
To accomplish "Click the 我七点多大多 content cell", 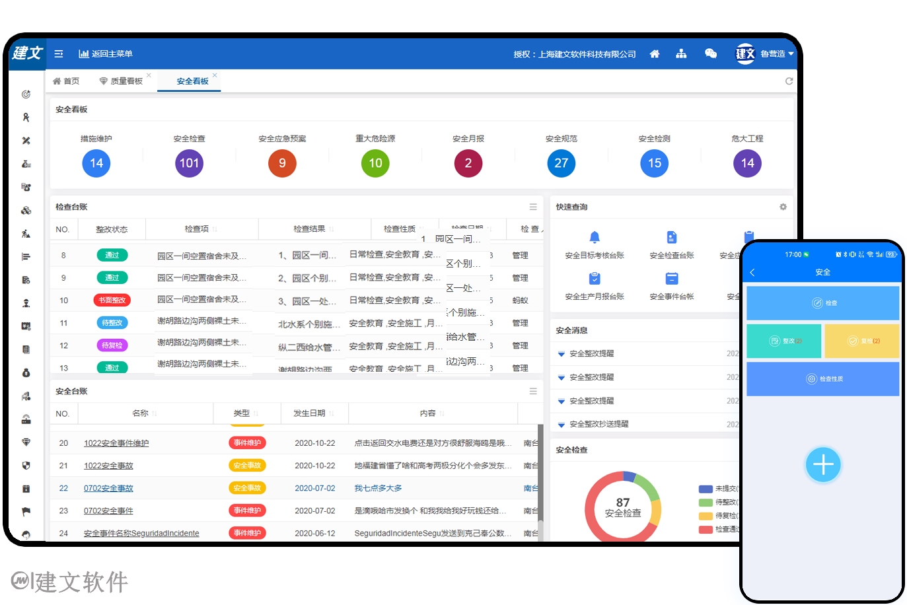I will [378, 488].
